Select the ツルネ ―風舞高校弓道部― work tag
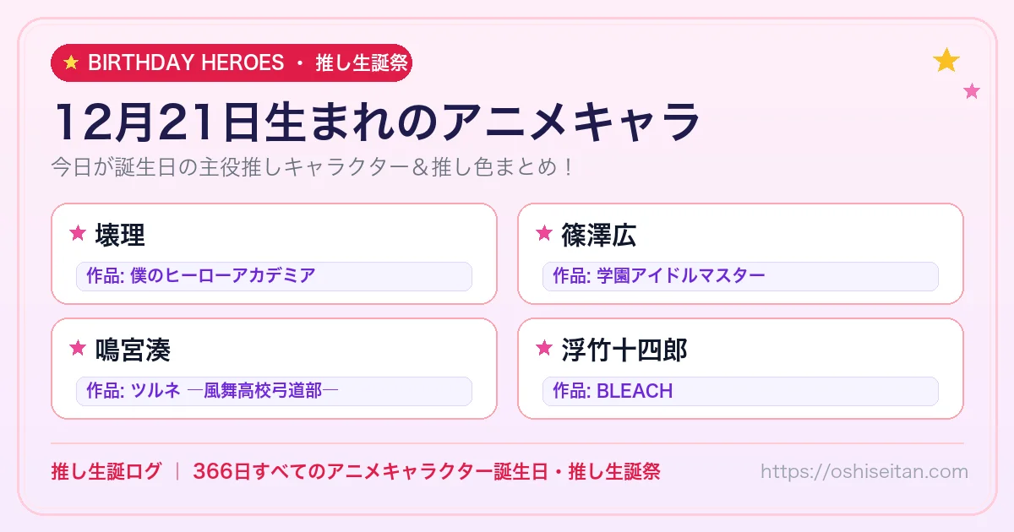This screenshot has width=1014, height=532. tap(274, 391)
